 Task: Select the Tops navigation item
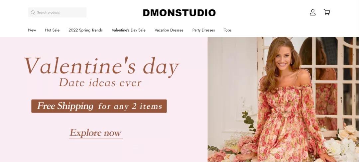(x=228, y=30)
